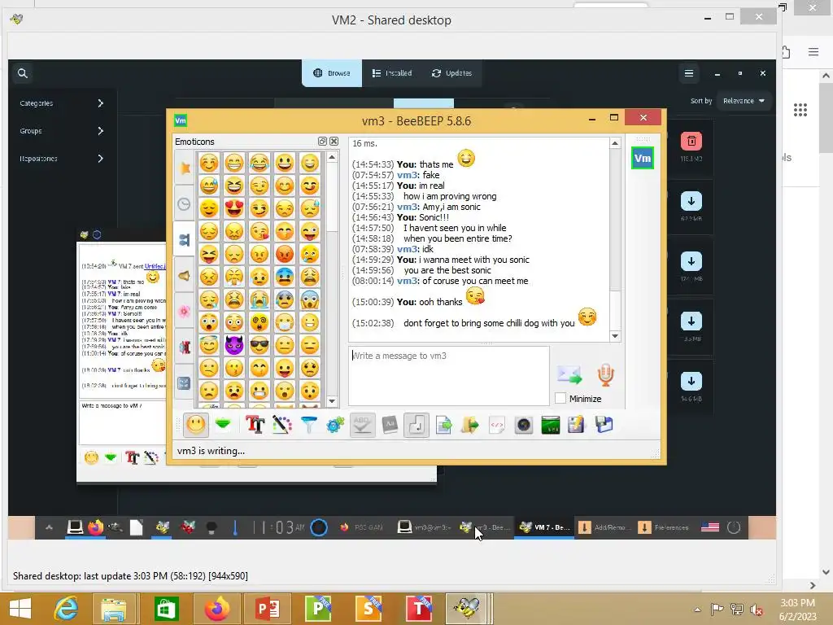
Task: Close the Emoticons panel
Action: [x=334, y=141]
